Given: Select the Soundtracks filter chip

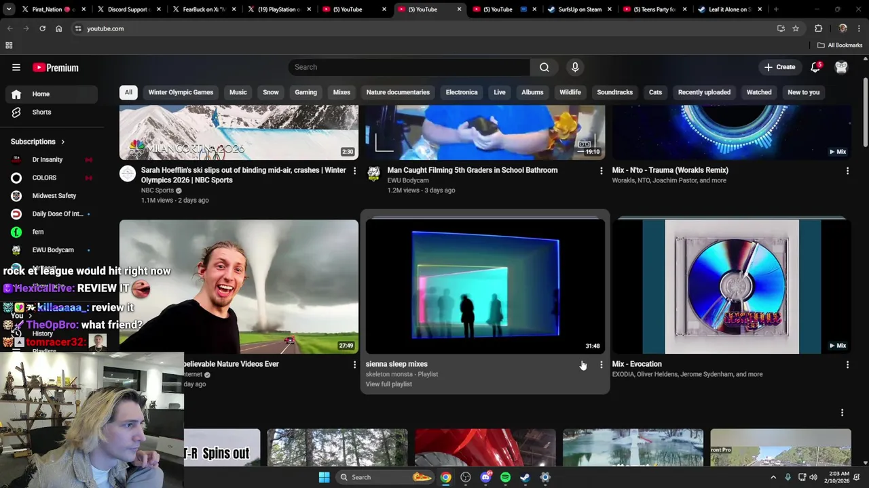Looking at the screenshot, I should click(x=615, y=92).
